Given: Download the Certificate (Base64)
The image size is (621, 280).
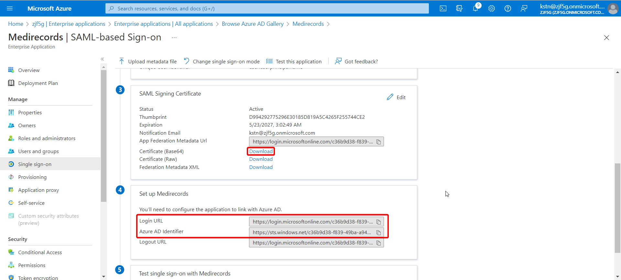Looking at the screenshot, I should pyautogui.click(x=261, y=151).
